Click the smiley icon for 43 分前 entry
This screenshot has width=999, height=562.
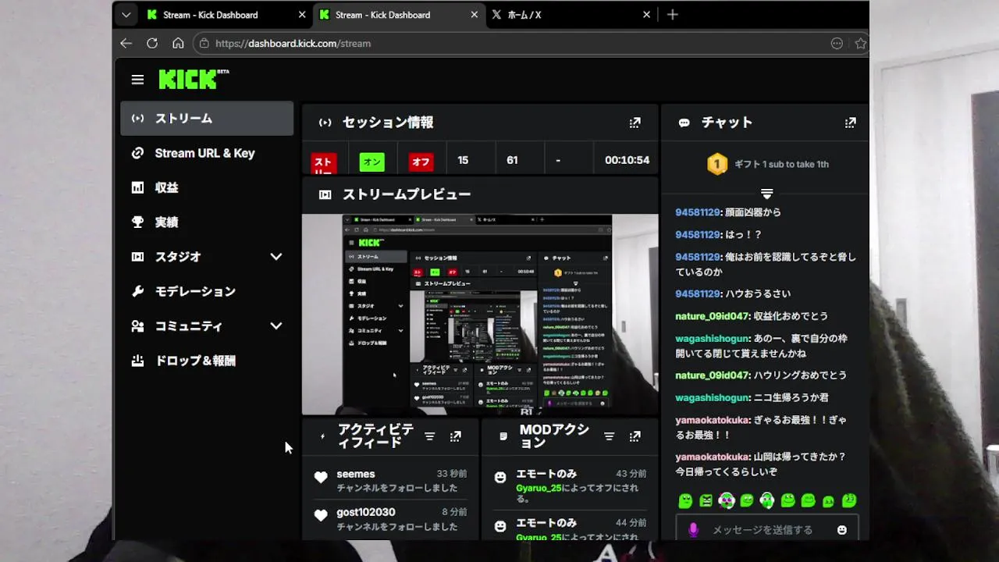(500, 477)
